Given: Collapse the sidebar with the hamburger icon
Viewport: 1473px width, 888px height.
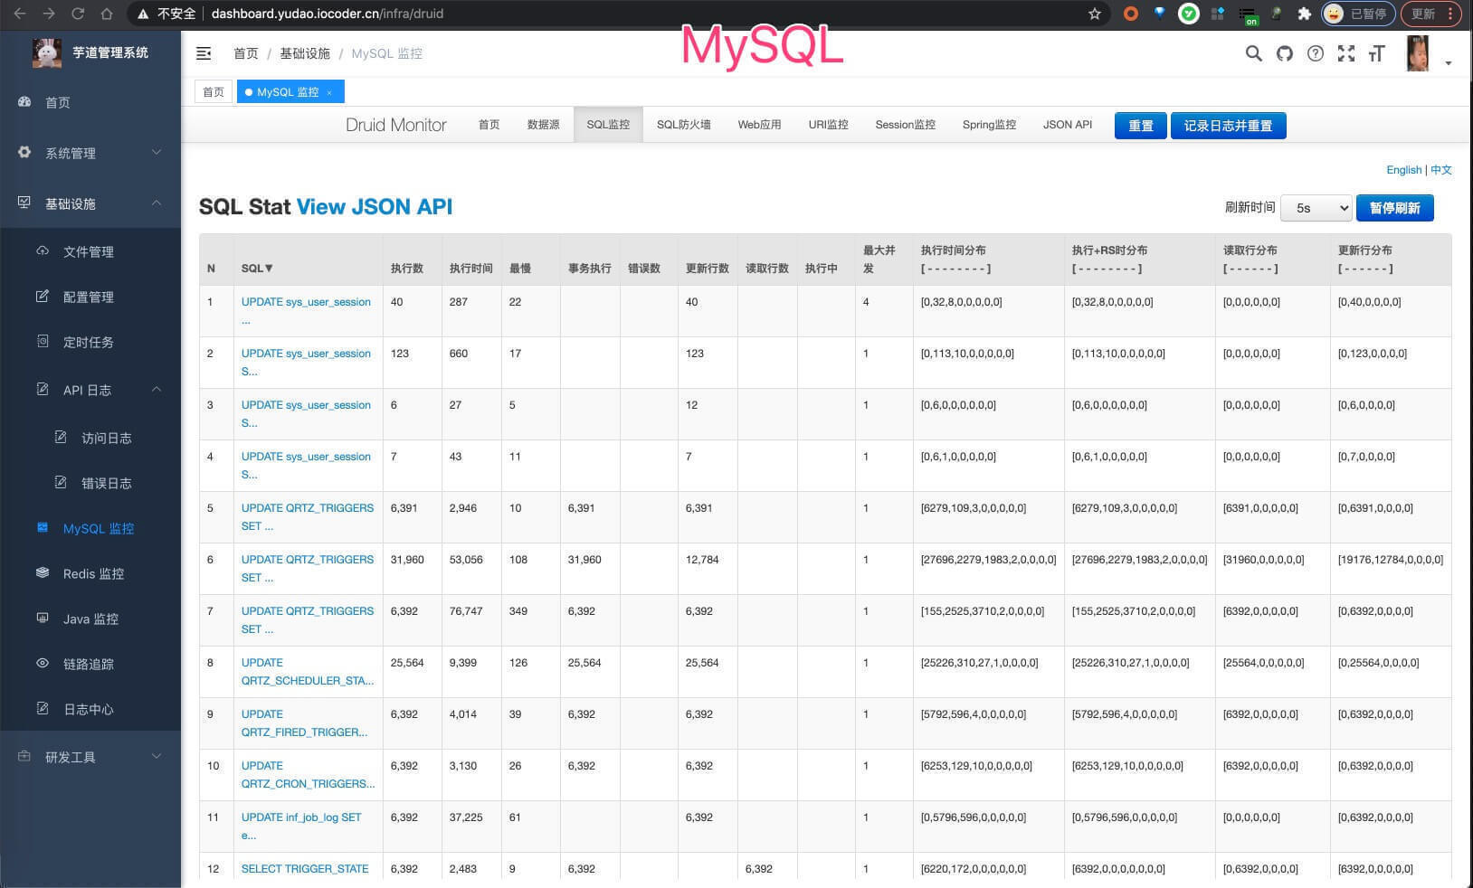Looking at the screenshot, I should [204, 53].
